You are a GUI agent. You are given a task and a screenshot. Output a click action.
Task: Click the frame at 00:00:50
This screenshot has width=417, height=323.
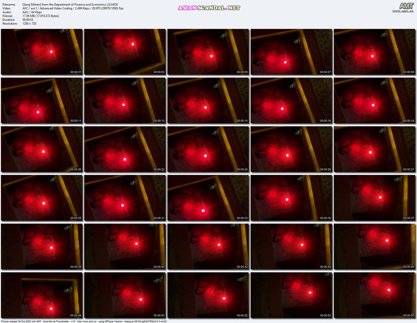click(x=125, y=295)
